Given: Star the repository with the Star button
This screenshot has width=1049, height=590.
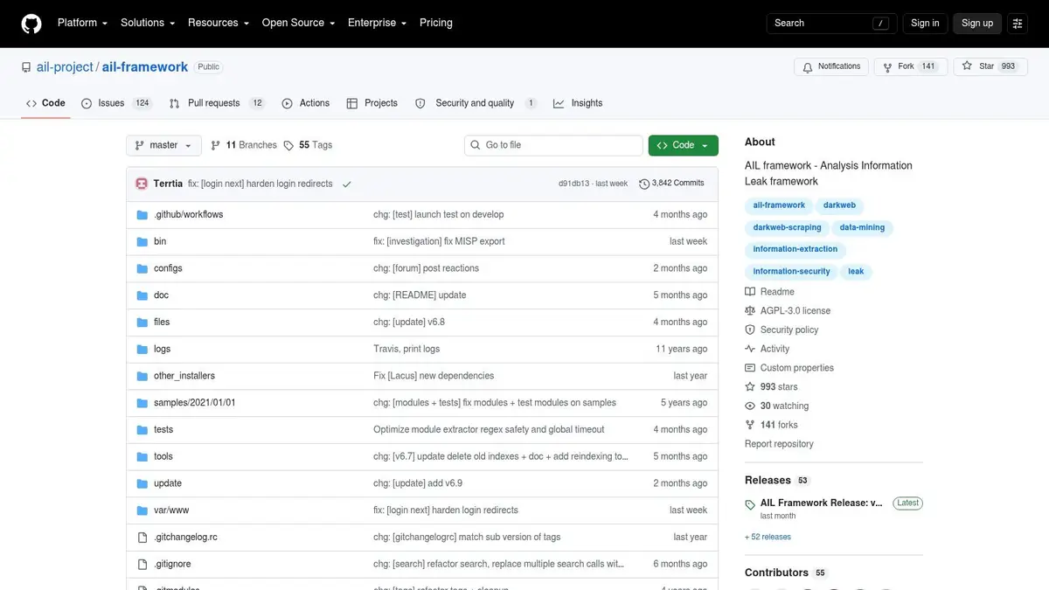Looking at the screenshot, I should [989, 66].
